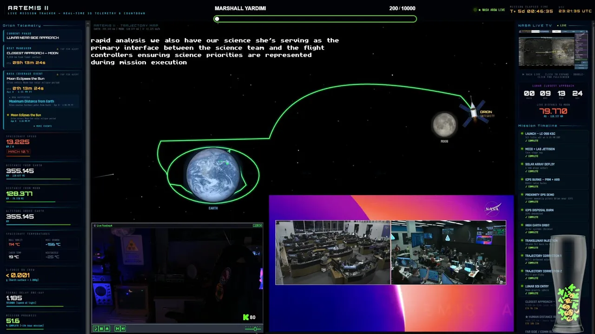595x334 pixels.
Task: Click the Orion spacecraft icon on trajectory map
Action: pyautogui.click(x=473, y=111)
